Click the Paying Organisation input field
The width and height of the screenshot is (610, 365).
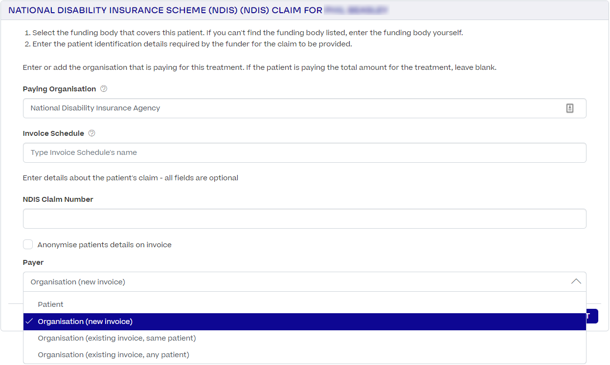pyautogui.click(x=304, y=108)
